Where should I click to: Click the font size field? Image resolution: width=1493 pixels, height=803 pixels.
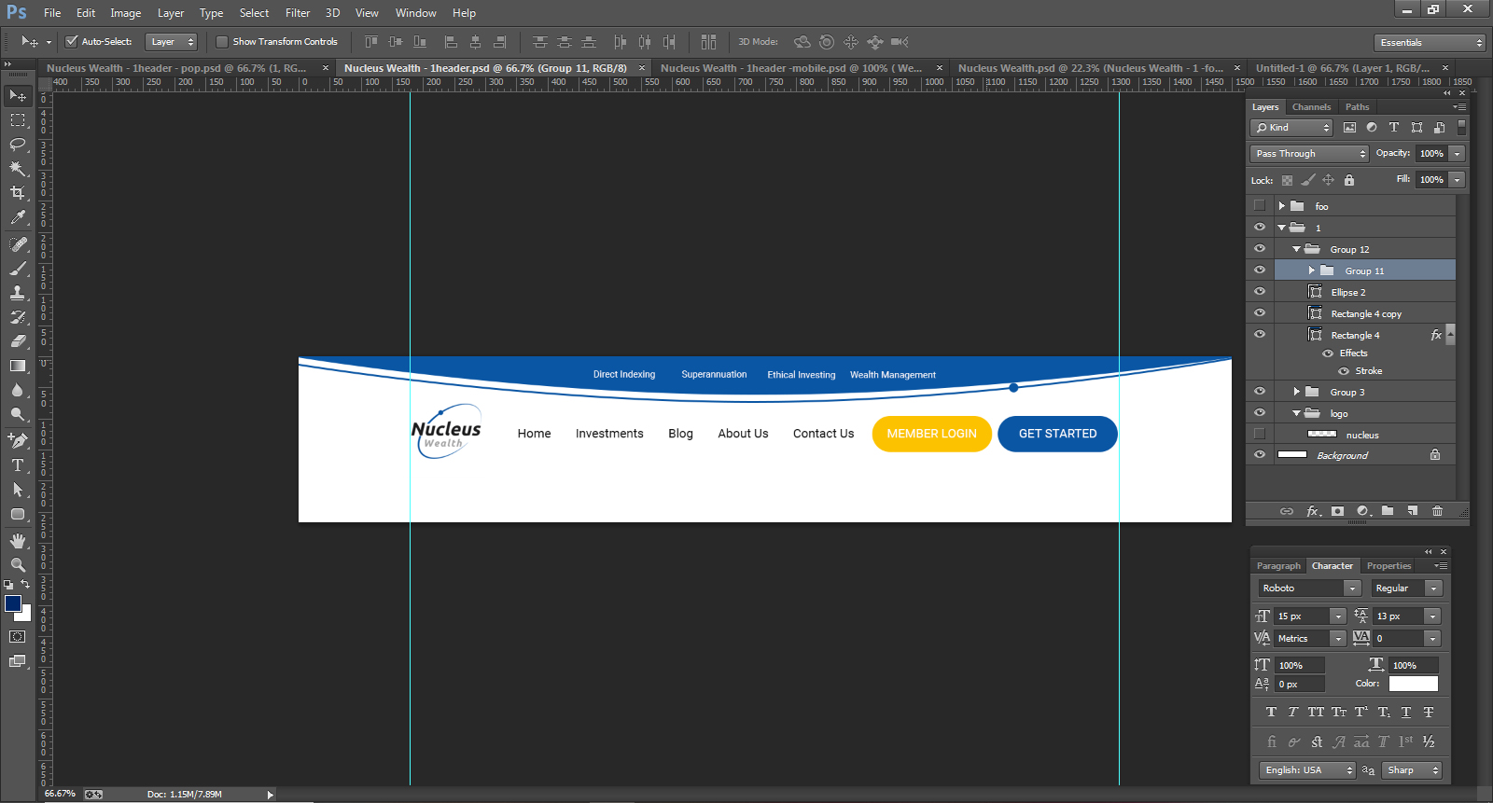(x=1301, y=616)
